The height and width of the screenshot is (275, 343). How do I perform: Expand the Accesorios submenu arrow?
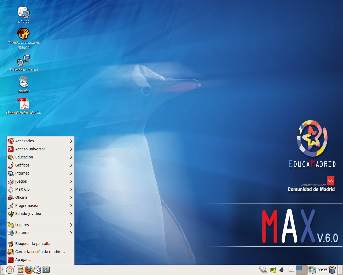click(71, 141)
